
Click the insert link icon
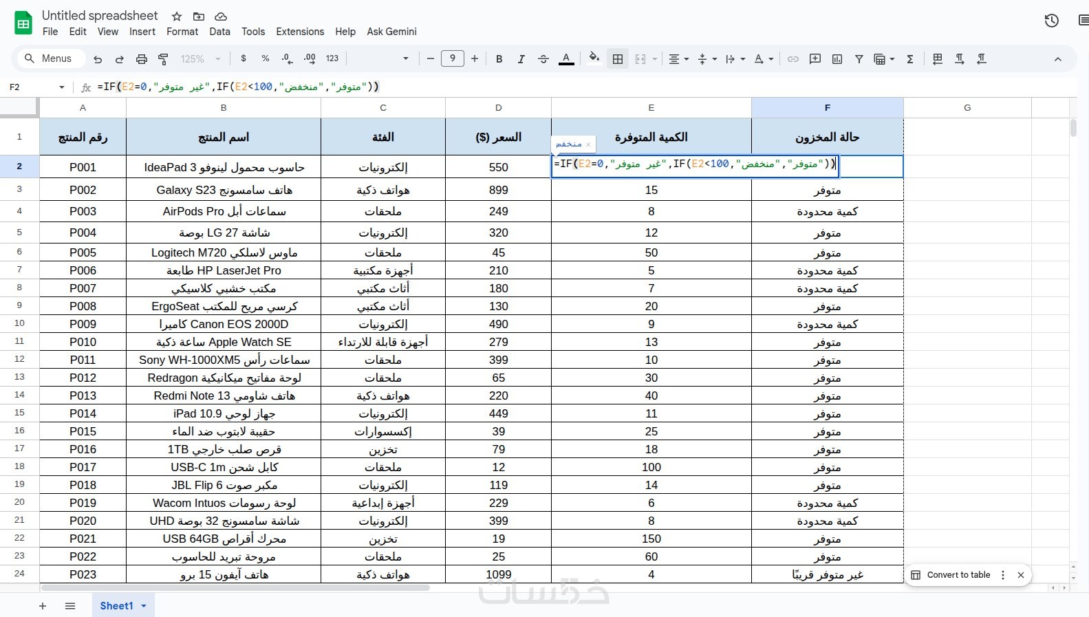coord(793,59)
